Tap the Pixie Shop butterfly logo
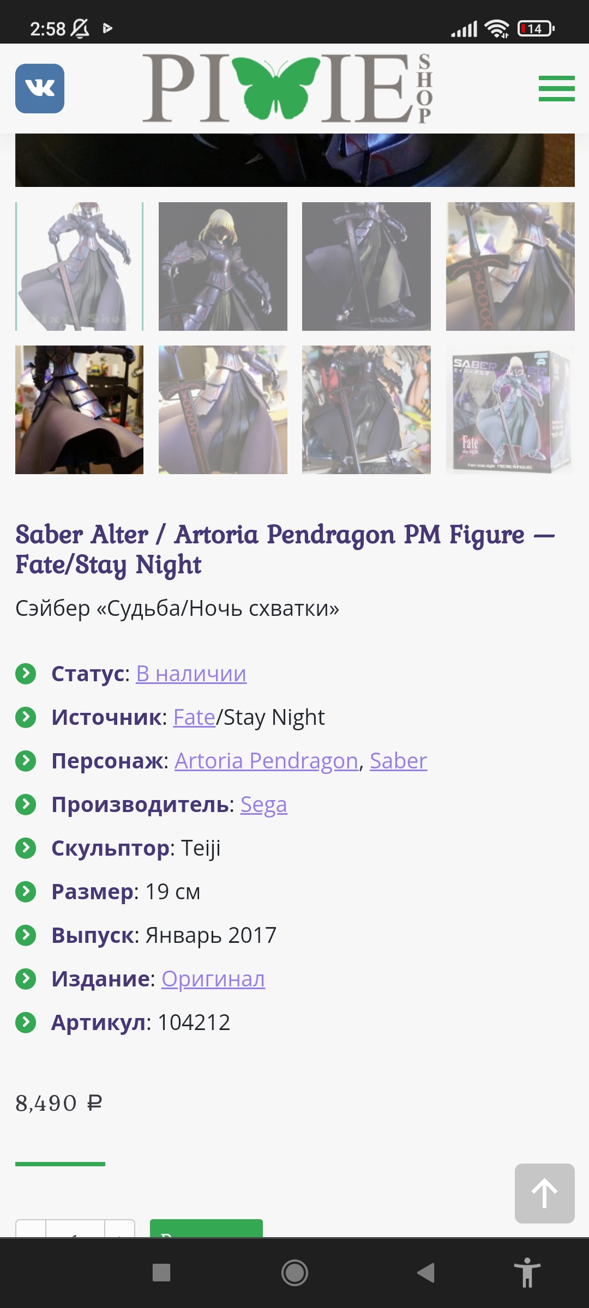589x1308 pixels. pos(287,88)
